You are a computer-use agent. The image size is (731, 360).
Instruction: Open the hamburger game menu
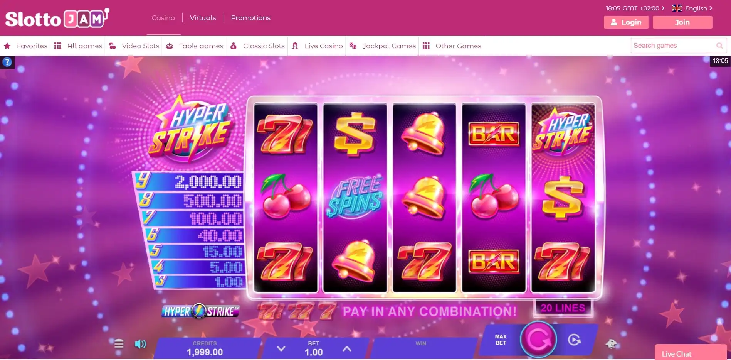[x=119, y=343]
